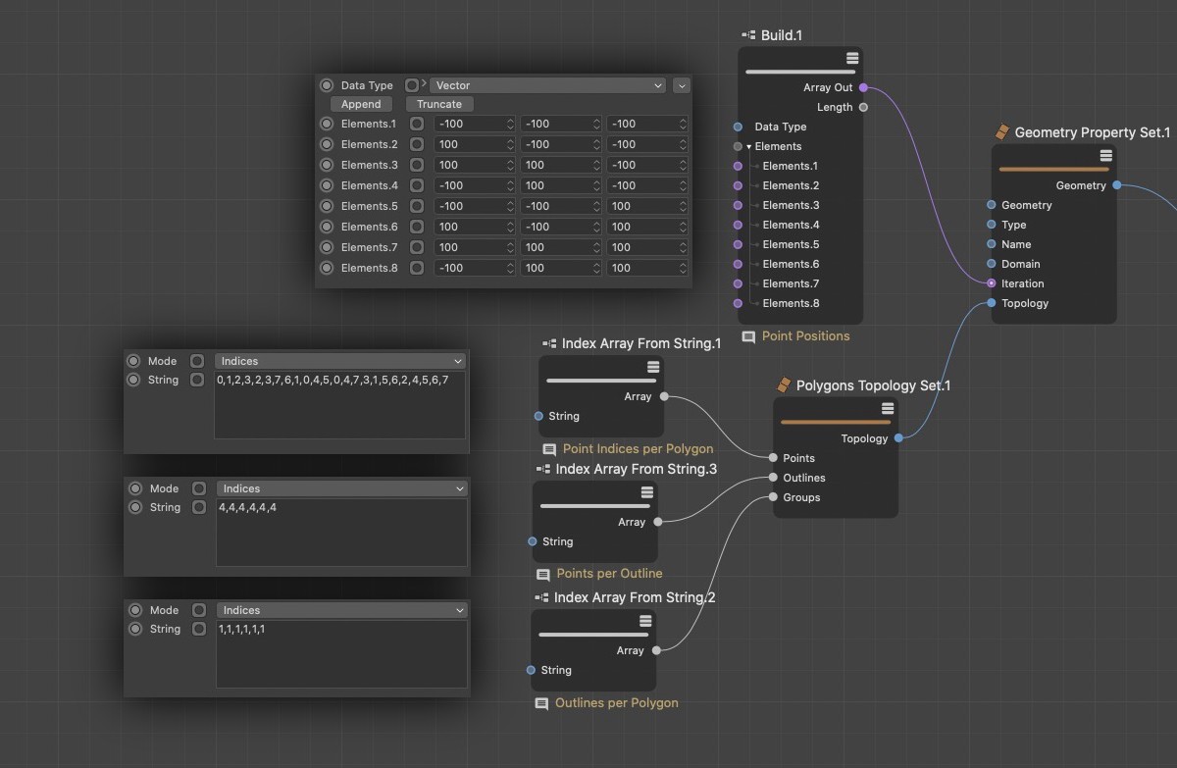Click the Elements.5 first value field
The width and height of the screenshot is (1177, 768).
coord(475,206)
